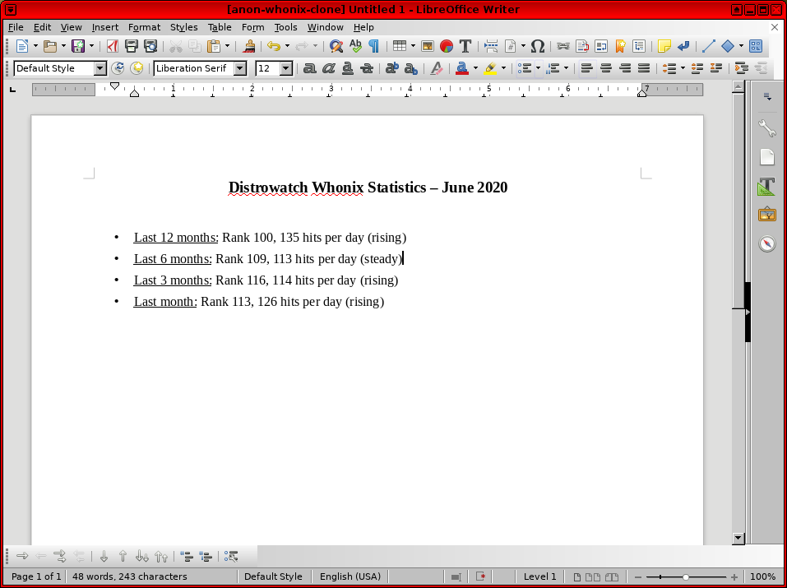This screenshot has width=787, height=588.
Task: Click the Clone Formatting paintbrush icon
Action: 249,46
